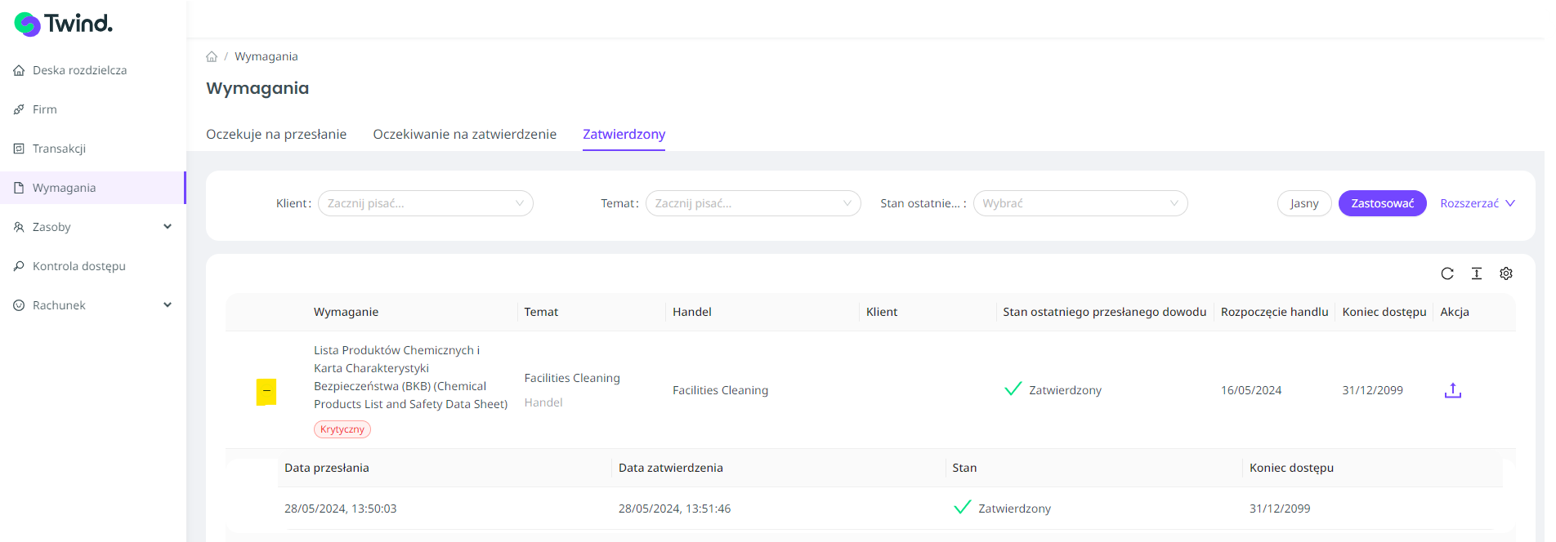Screen dimensions: 1556x542
Task: Expand the Rachunek sidebar menu
Action: coord(92,305)
